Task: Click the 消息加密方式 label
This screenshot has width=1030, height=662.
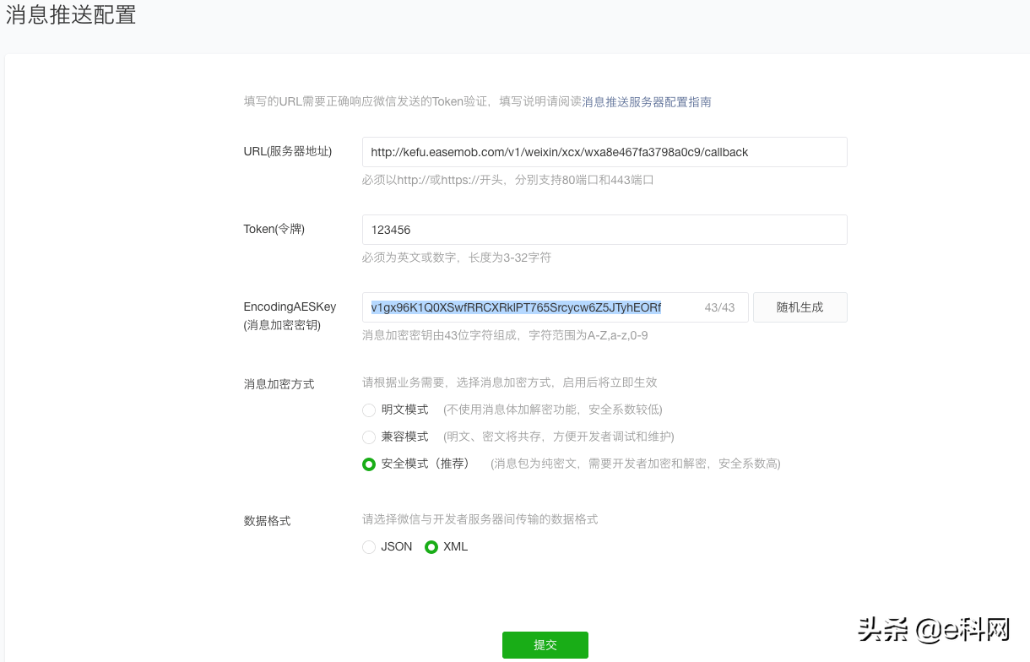Action: (279, 384)
